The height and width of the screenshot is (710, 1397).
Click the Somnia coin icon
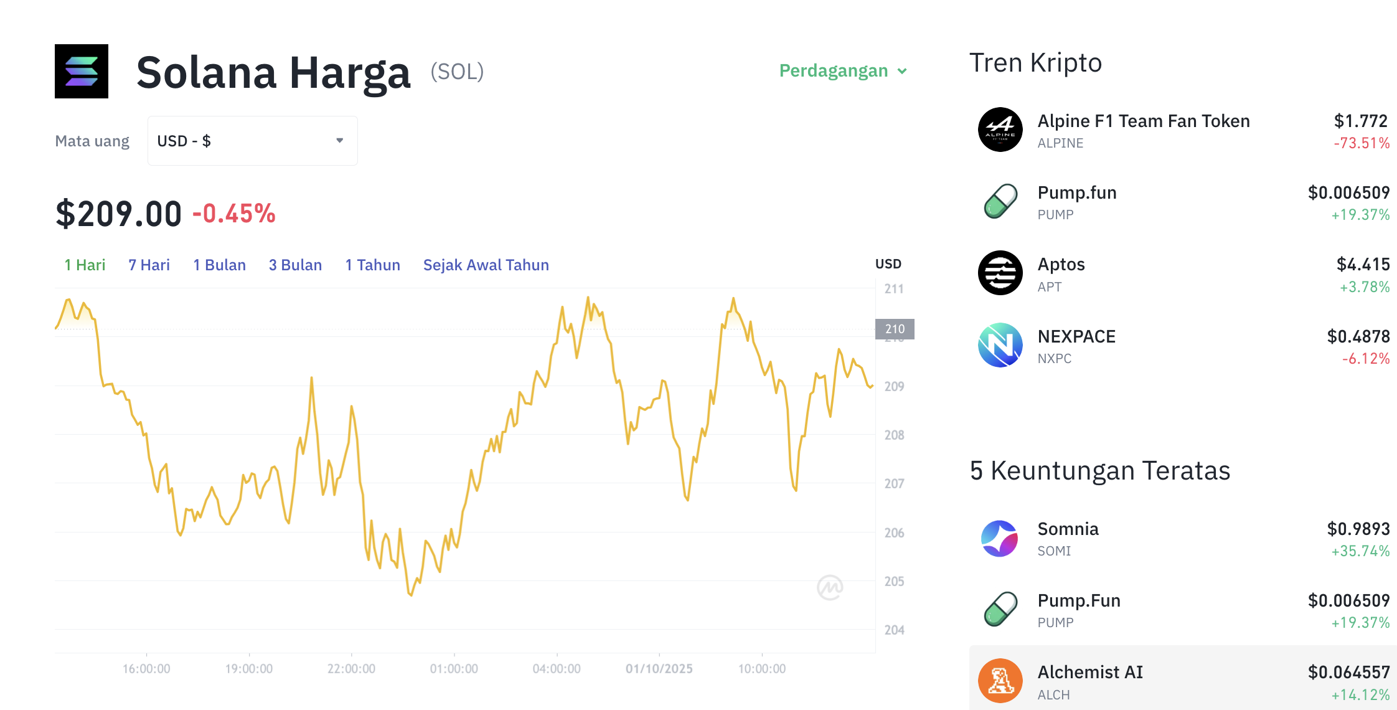(1000, 538)
